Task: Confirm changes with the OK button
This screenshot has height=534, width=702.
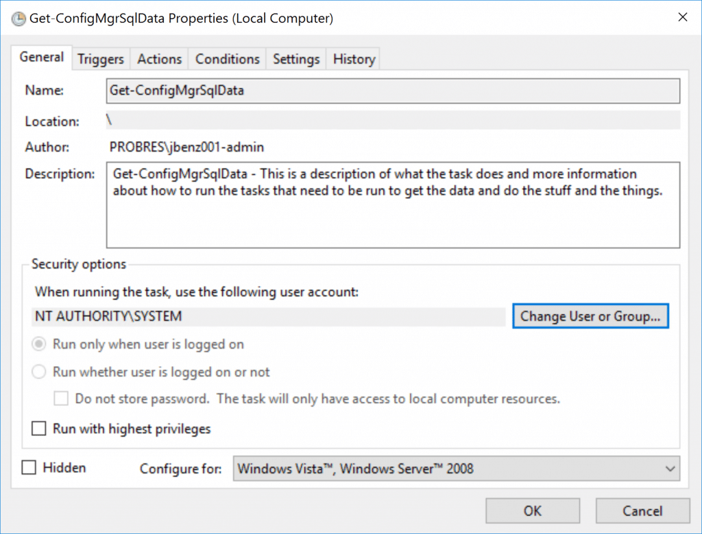Action: (532, 511)
